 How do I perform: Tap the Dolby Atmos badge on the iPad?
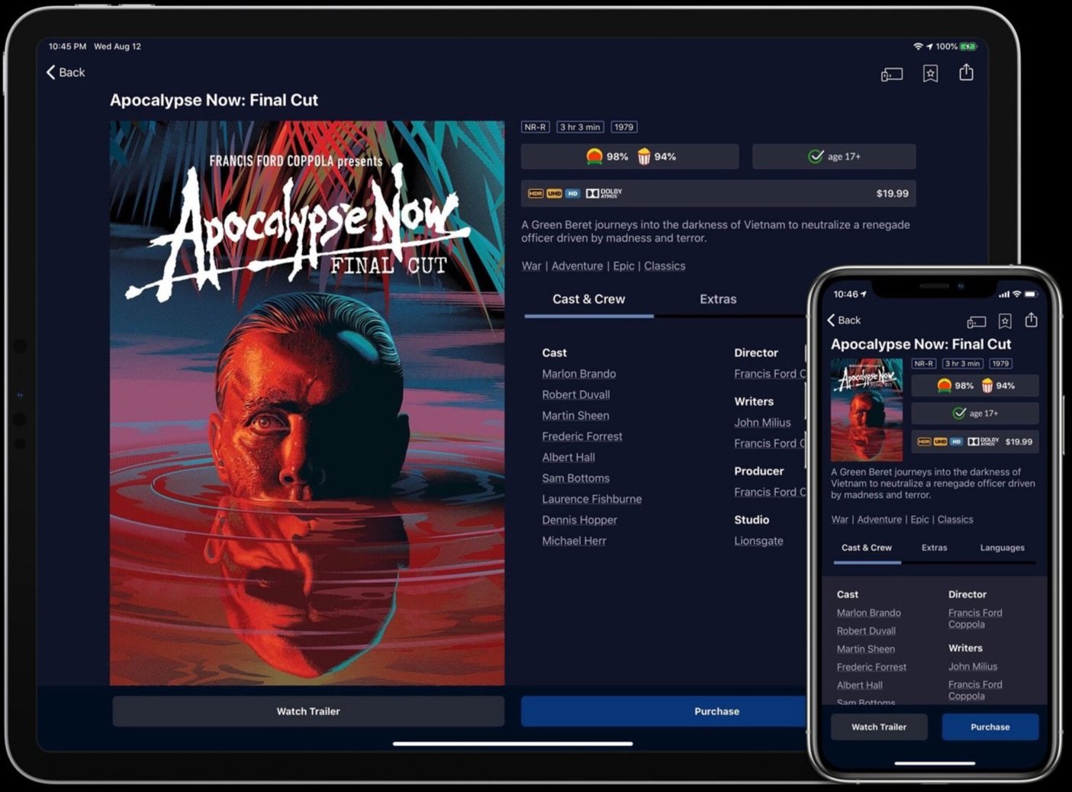(x=604, y=194)
